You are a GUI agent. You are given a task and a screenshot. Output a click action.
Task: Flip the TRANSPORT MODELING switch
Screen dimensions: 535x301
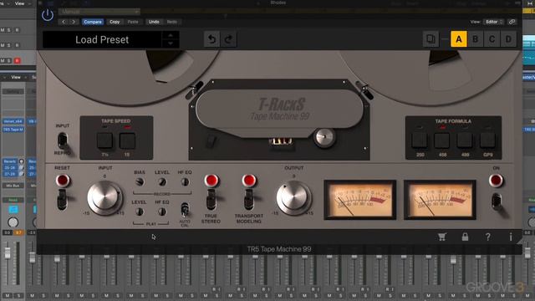coord(249,199)
